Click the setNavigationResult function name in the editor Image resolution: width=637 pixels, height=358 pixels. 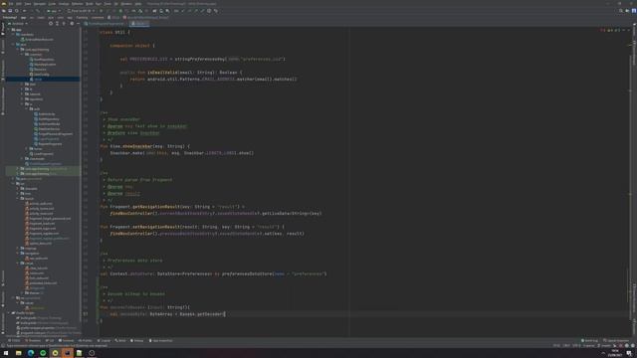(x=156, y=227)
